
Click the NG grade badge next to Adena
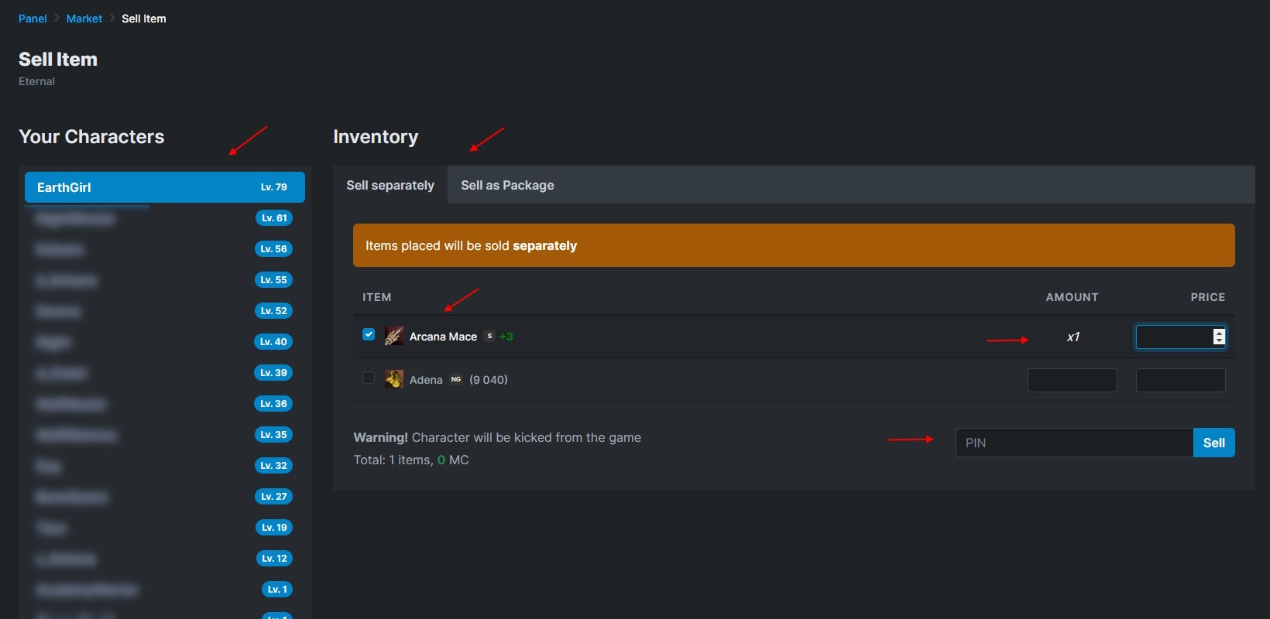click(x=456, y=379)
